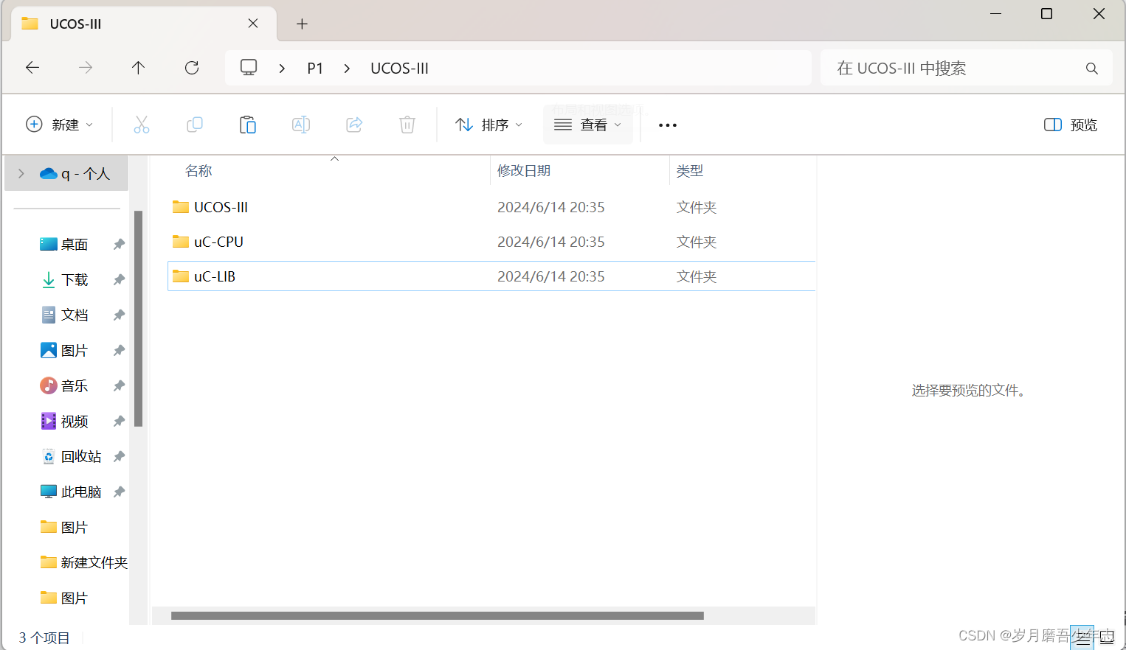
Task: Sort by 名称 column header
Action: [x=198, y=171]
